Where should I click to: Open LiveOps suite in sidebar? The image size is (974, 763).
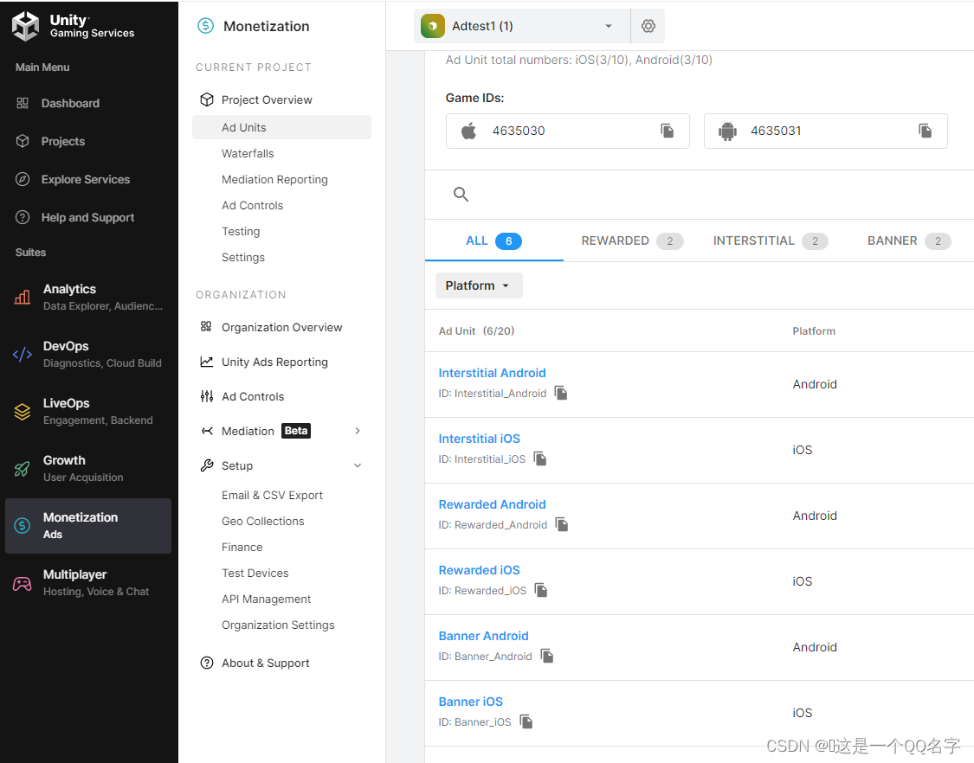pyautogui.click(x=88, y=411)
